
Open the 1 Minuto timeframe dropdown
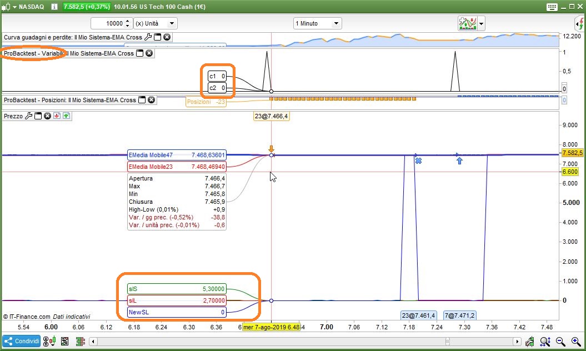click(x=317, y=23)
